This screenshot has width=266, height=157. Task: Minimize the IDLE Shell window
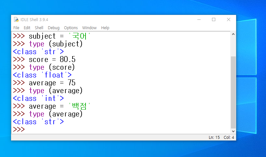(199, 19)
